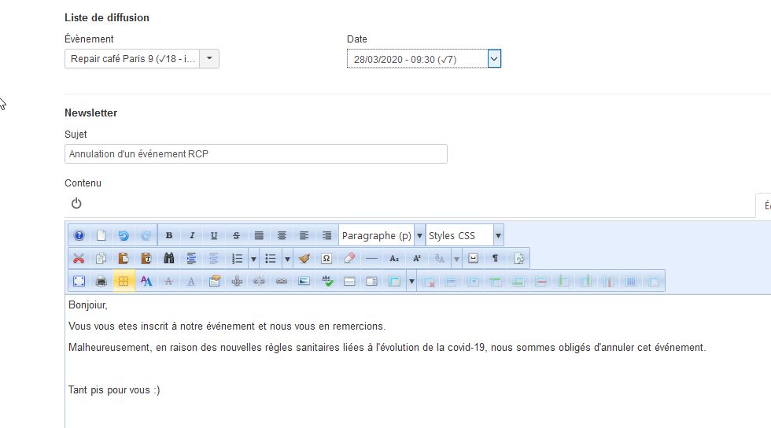Insert special character omega icon
This screenshot has width=771, height=428.
coord(326,258)
